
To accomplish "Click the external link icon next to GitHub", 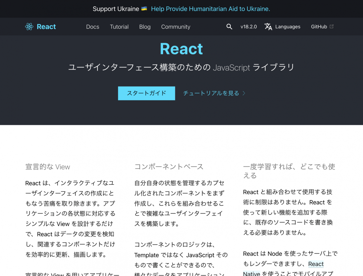I will (x=332, y=27).
